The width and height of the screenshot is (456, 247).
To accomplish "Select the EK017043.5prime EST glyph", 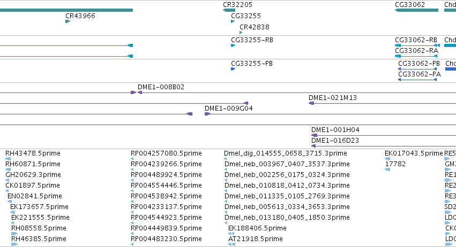I will click(387, 159).
